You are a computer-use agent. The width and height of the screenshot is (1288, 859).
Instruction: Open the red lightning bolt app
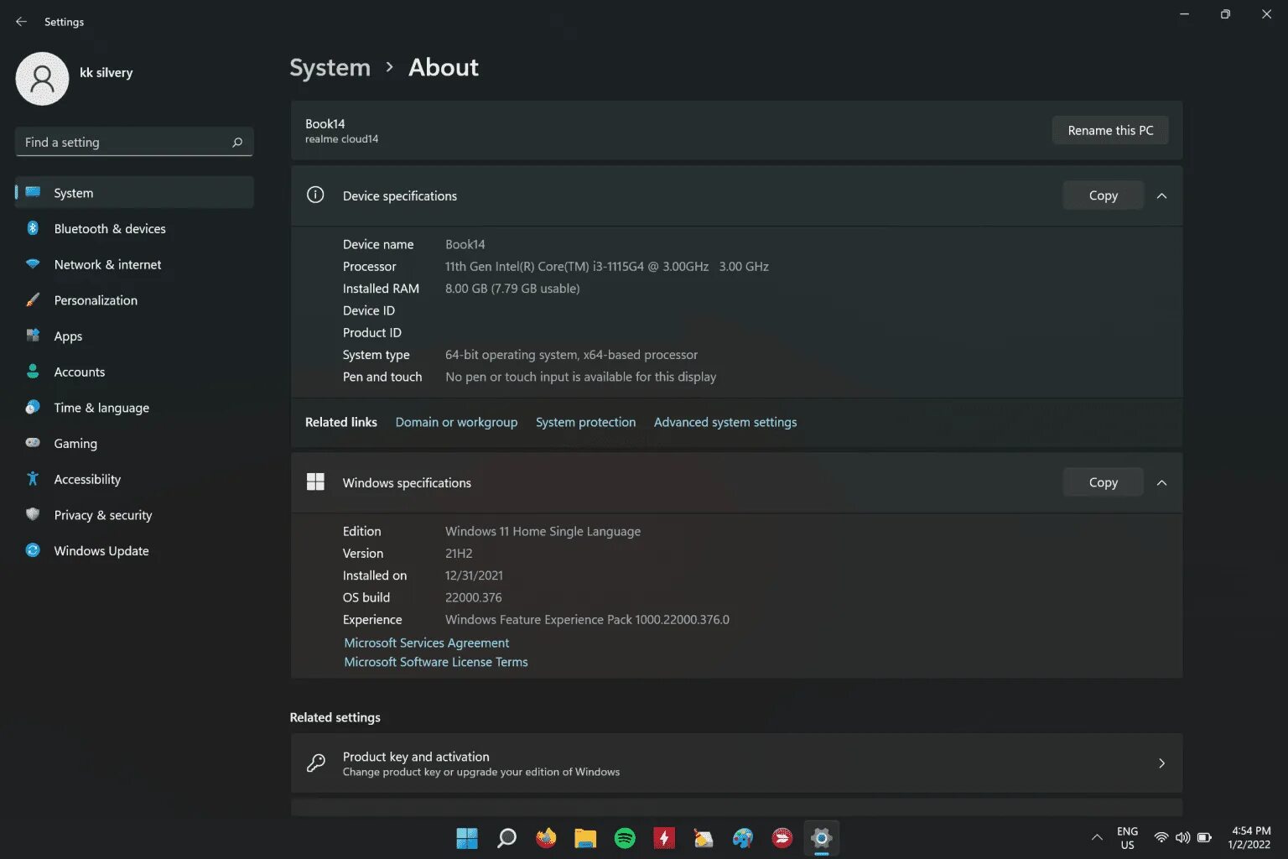point(664,838)
